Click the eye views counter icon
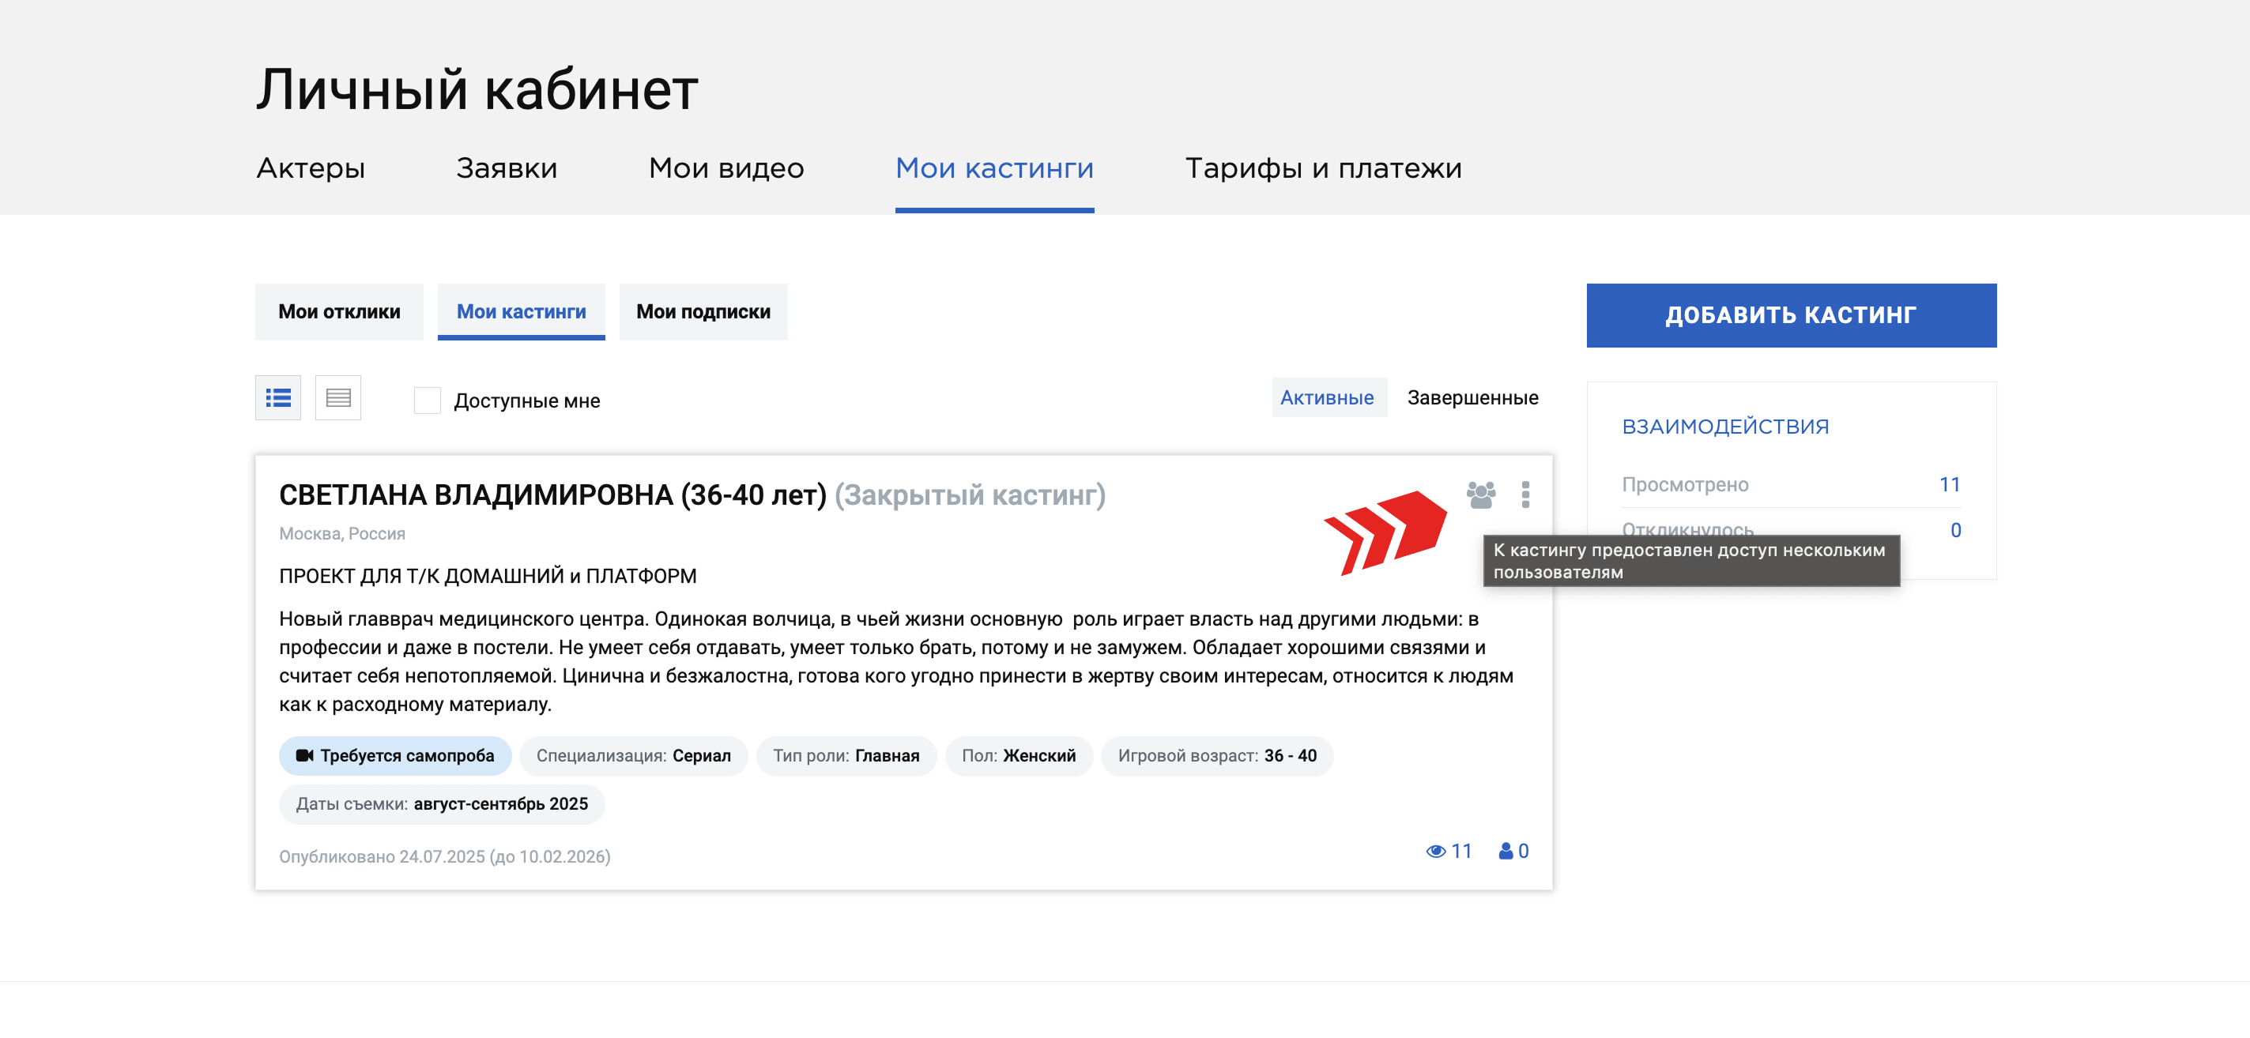 point(1435,852)
